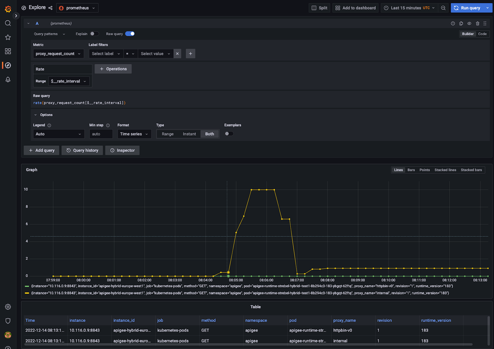Collapse the Options section
494x349 pixels.
tap(44, 115)
